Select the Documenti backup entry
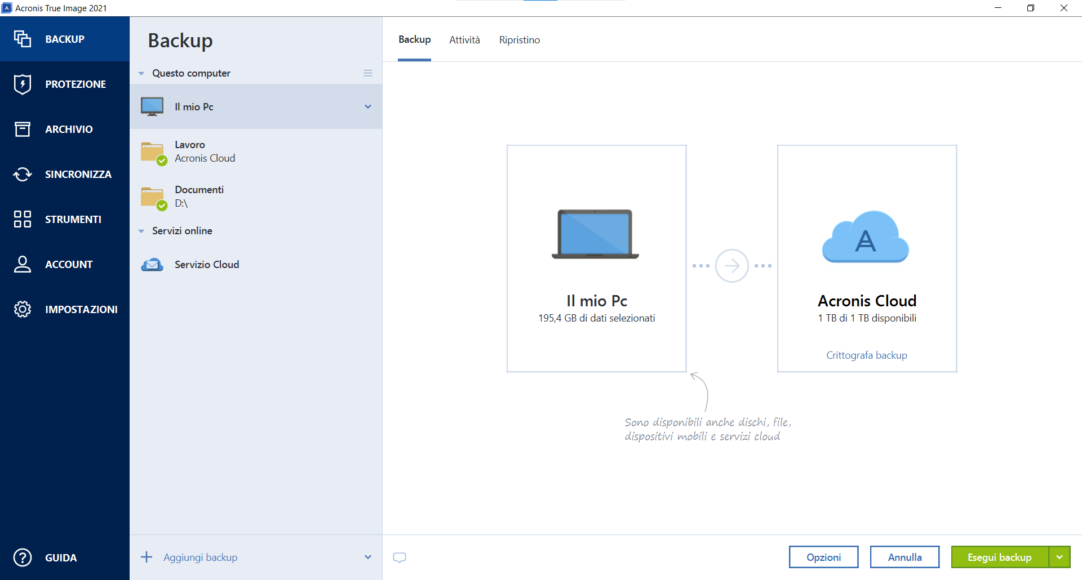This screenshot has height=580, width=1082. 256,197
